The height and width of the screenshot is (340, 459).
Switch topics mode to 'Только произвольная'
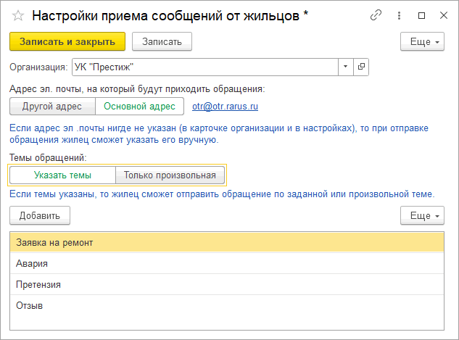(170, 175)
